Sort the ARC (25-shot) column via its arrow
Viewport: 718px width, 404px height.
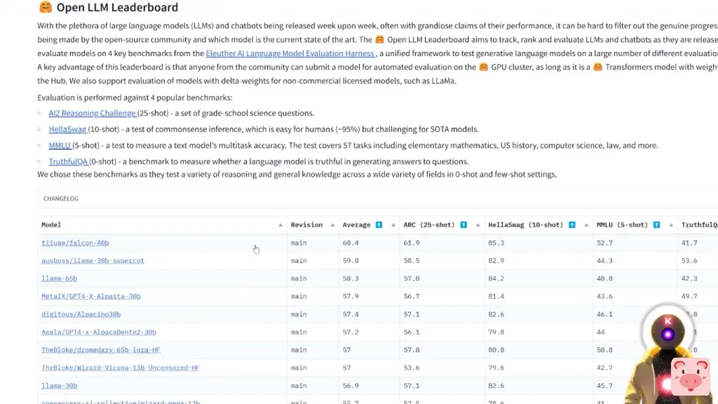(478, 225)
